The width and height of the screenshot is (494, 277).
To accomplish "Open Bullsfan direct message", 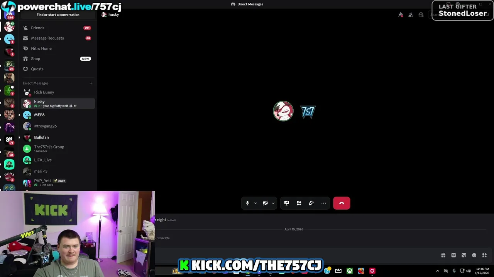I will tap(57, 137).
